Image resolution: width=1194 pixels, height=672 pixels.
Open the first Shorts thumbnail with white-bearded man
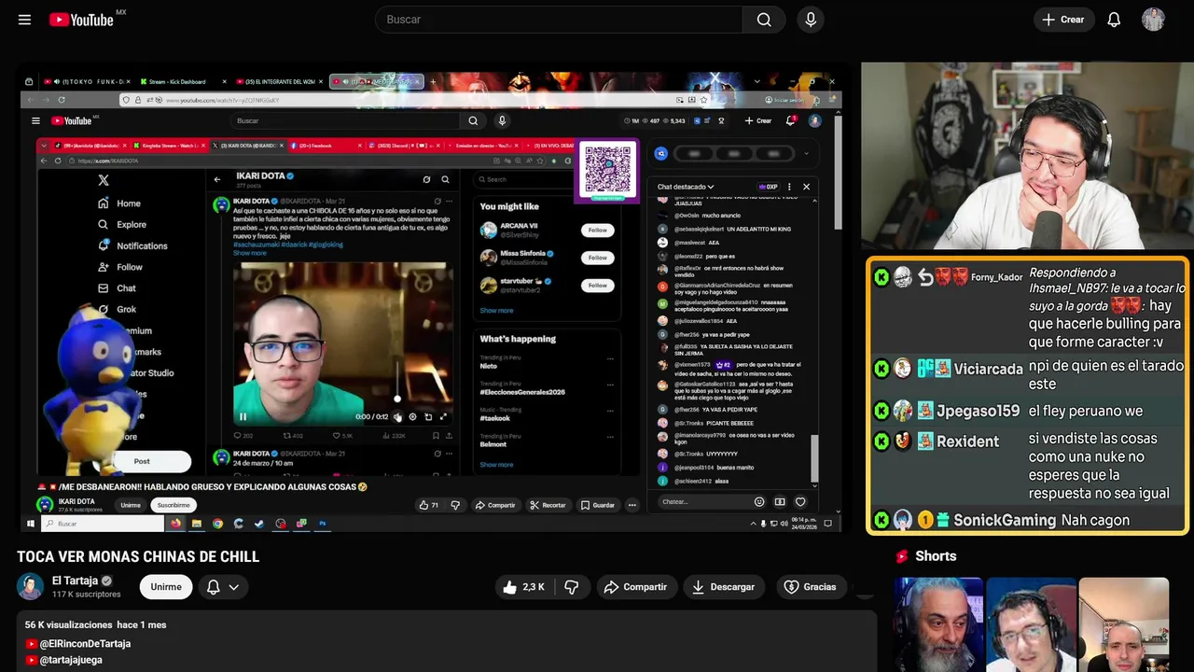pos(938,624)
